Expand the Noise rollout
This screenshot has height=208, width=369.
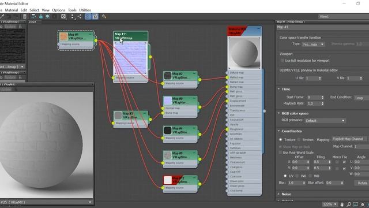point(279,194)
